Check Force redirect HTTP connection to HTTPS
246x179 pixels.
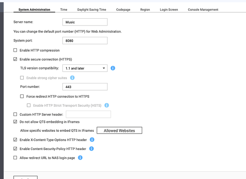[x=22, y=96]
